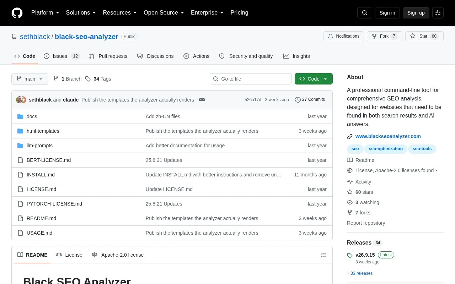The width and height of the screenshot is (455, 284).
Task: Go to the Actions tab
Action: (196, 56)
